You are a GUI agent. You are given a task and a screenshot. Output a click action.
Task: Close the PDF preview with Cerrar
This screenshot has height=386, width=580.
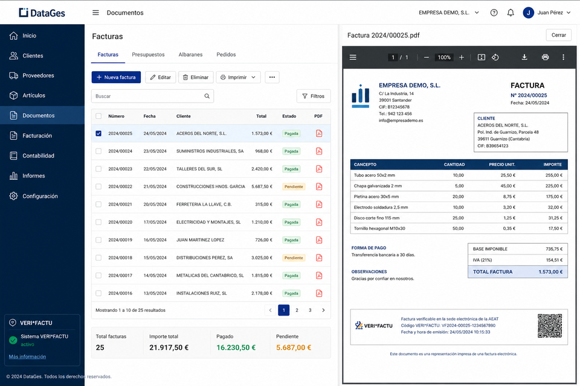click(558, 35)
